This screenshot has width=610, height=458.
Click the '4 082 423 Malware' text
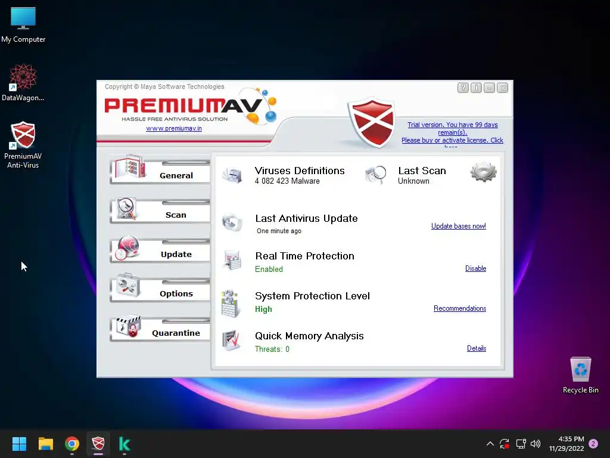[287, 181]
